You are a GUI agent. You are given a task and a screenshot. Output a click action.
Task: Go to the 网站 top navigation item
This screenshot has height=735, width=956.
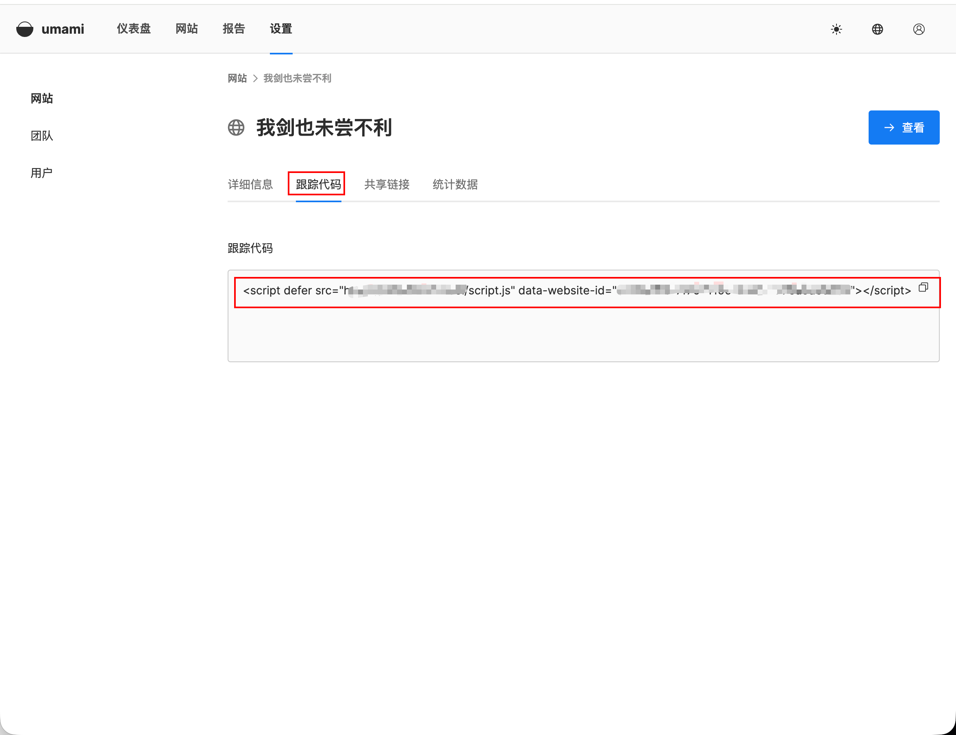pos(187,29)
